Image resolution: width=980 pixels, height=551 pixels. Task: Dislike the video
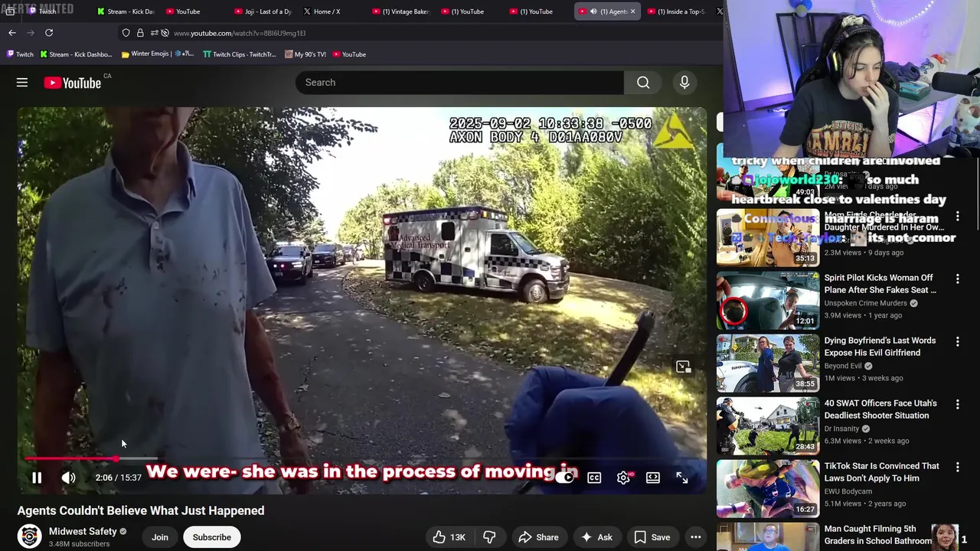(x=489, y=537)
